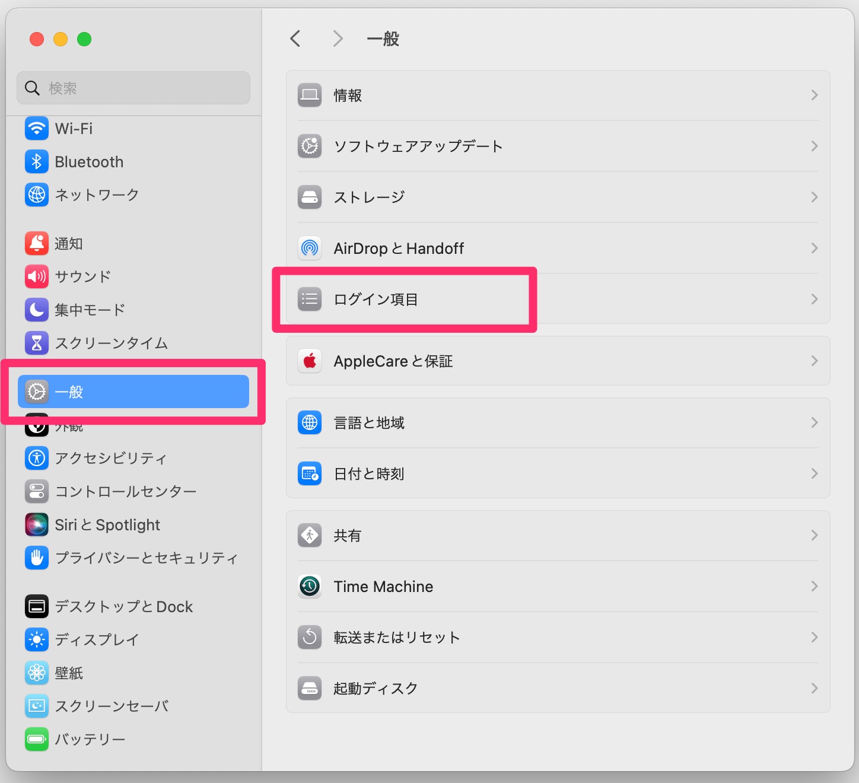The image size is (859, 783).
Task: Click the AirDrop と Handoff icon
Action: (x=310, y=248)
